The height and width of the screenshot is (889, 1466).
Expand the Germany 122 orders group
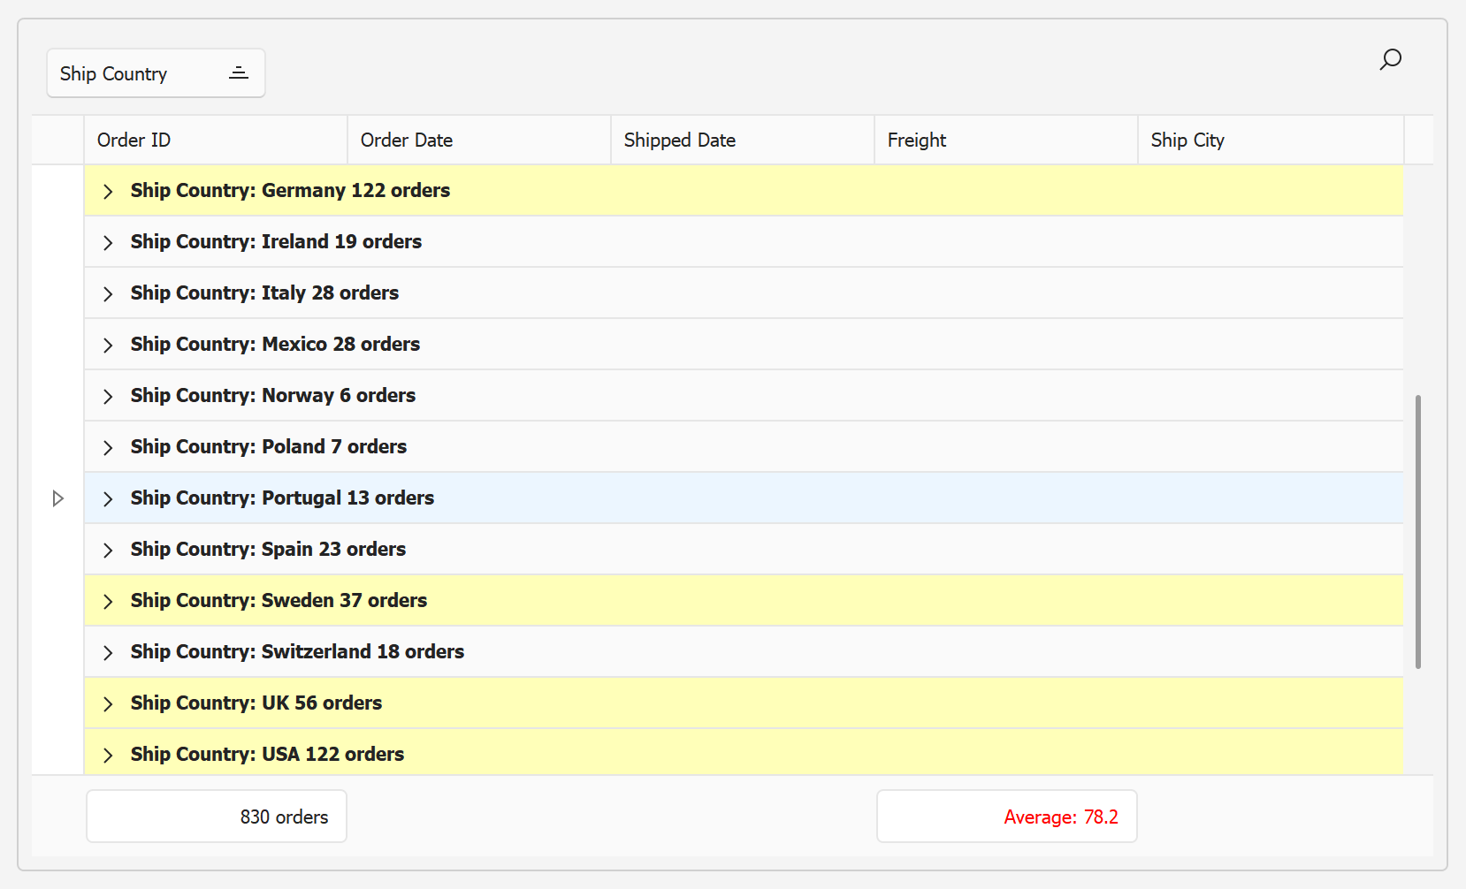108,191
